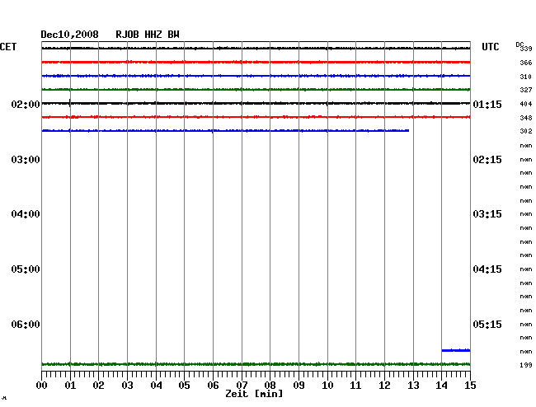Click the "12" minute tick label
Viewport: 536px width, 407px height.
[x=384, y=386]
